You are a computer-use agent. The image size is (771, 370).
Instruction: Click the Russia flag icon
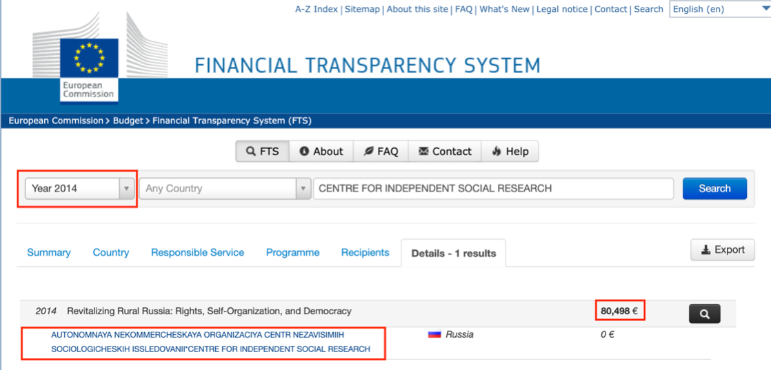pyautogui.click(x=434, y=335)
